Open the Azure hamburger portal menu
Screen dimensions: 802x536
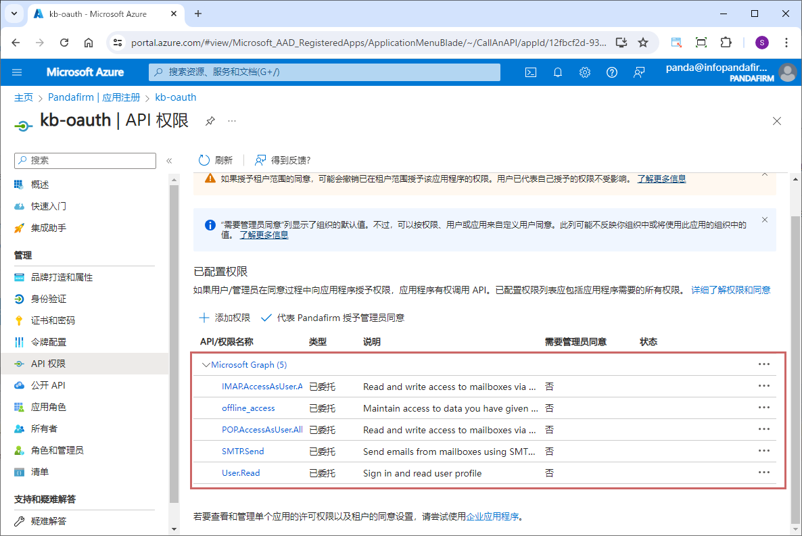pos(17,72)
